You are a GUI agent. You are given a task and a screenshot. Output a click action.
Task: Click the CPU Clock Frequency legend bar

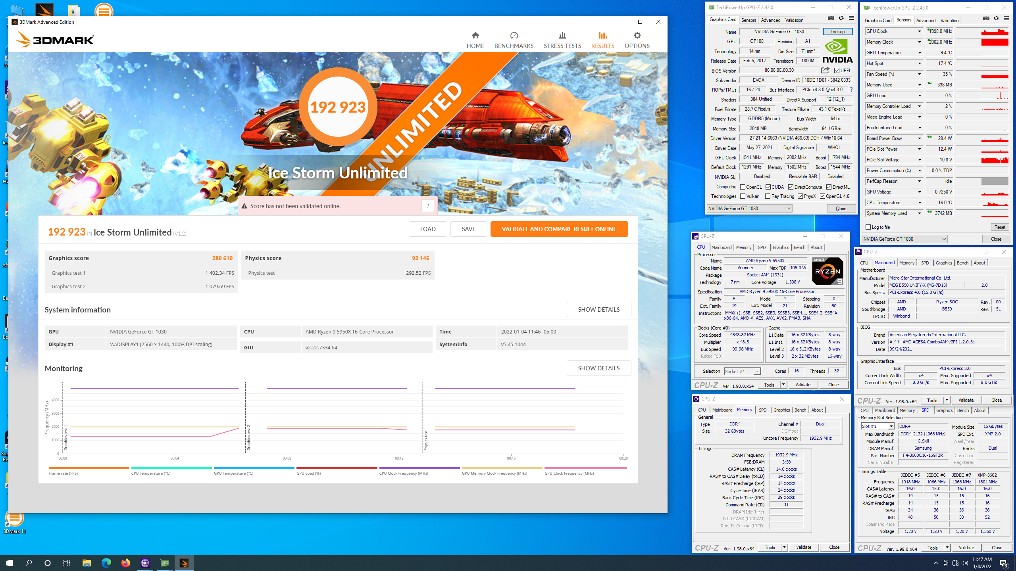pos(419,468)
